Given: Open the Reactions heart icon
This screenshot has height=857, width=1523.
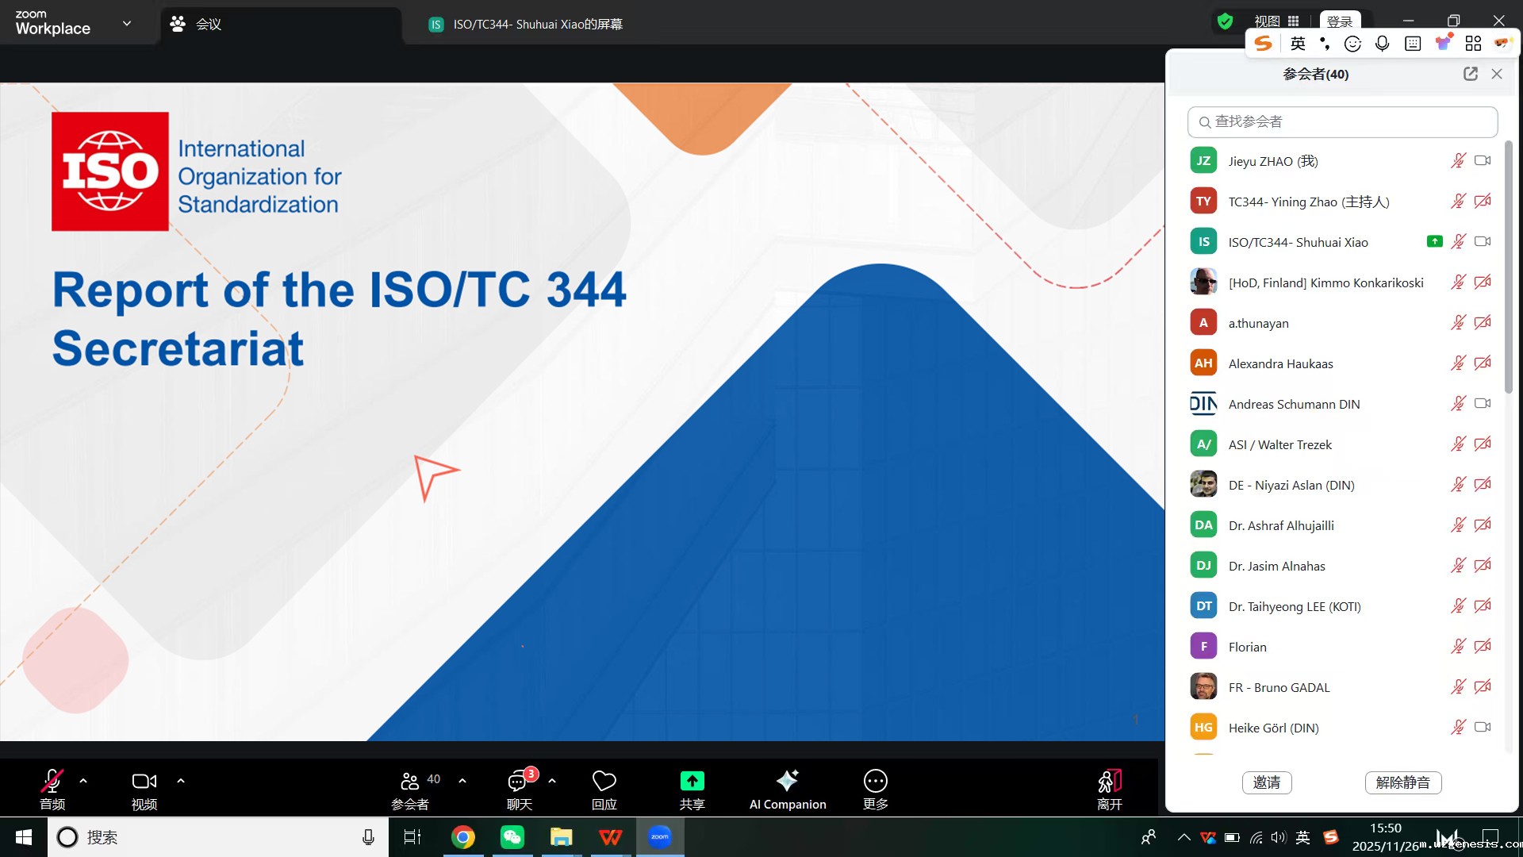Looking at the screenshot, I should coord(604,781).
